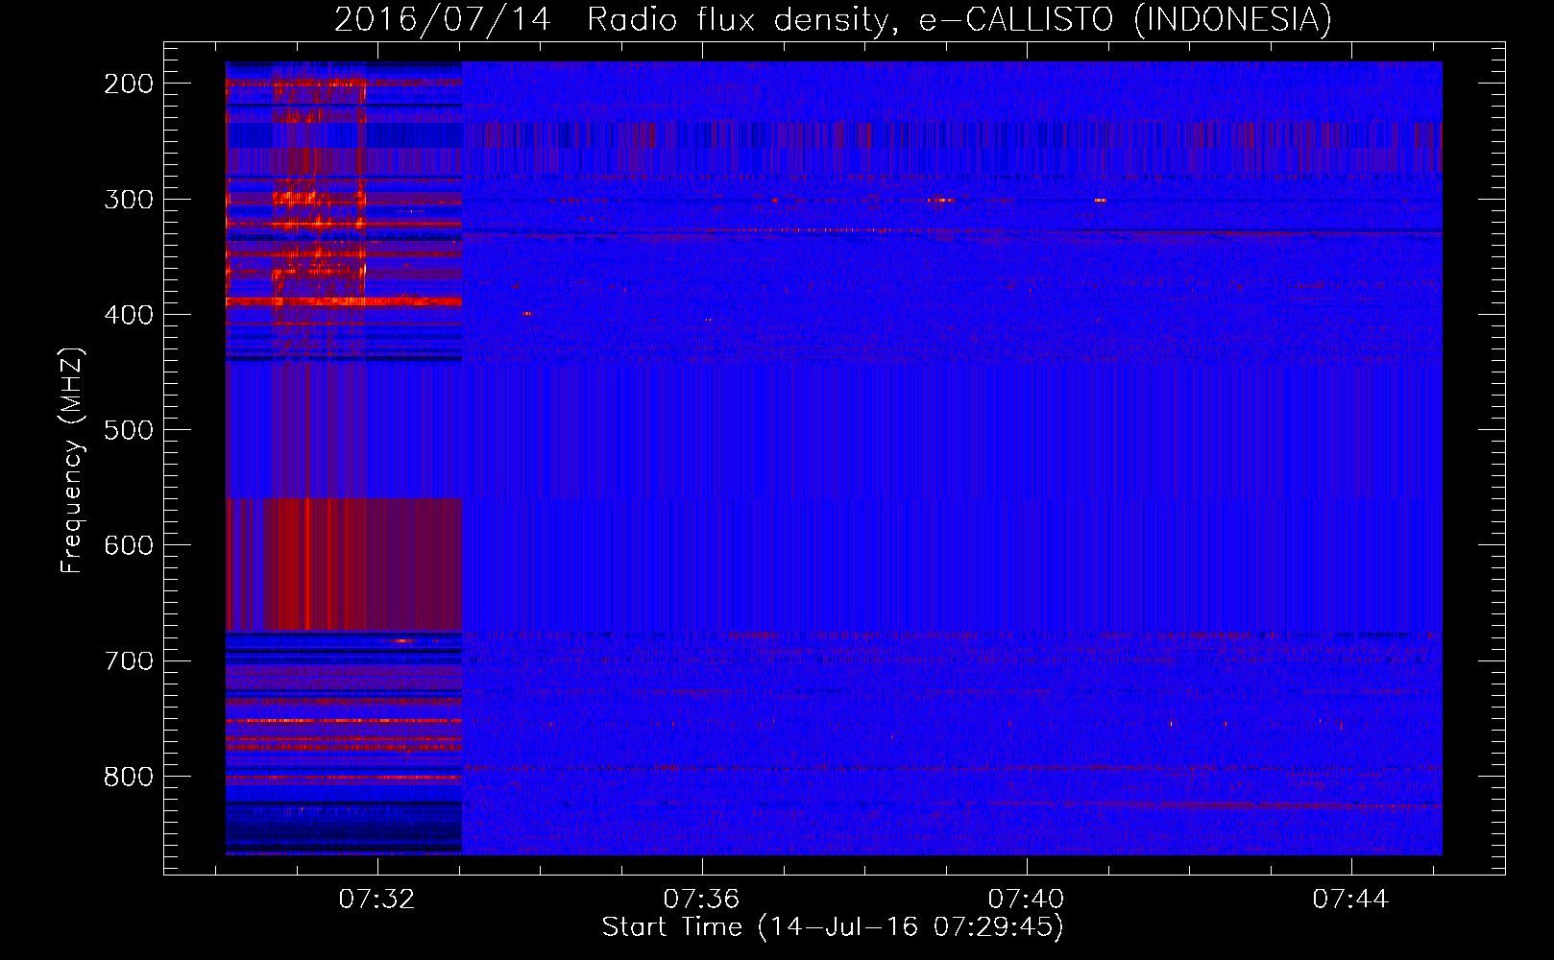Click the 600 frequency tick label
Screen dimensions: 1554x960
pos(129,545)
